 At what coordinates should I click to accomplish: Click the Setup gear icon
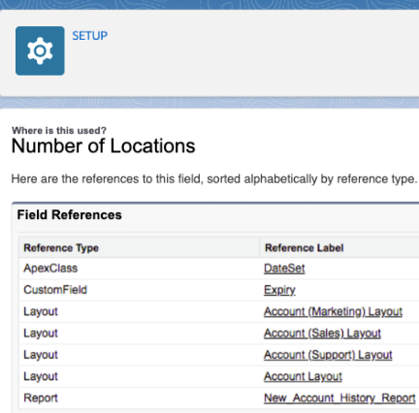pos(40,50)
